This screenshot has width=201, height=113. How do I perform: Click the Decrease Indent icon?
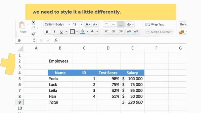click(129, 32)
